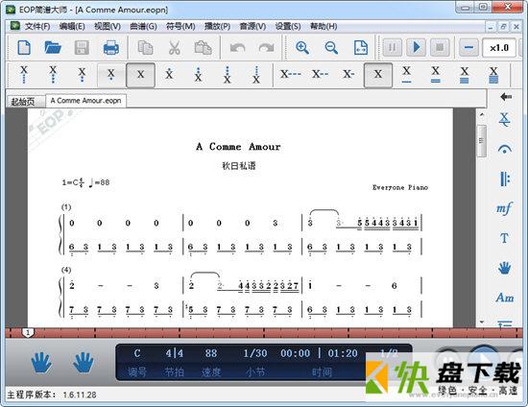The width and height of the screenshot is (528, 407).
Task: Open the 帮助(H) menu
Action: point(324,26)
